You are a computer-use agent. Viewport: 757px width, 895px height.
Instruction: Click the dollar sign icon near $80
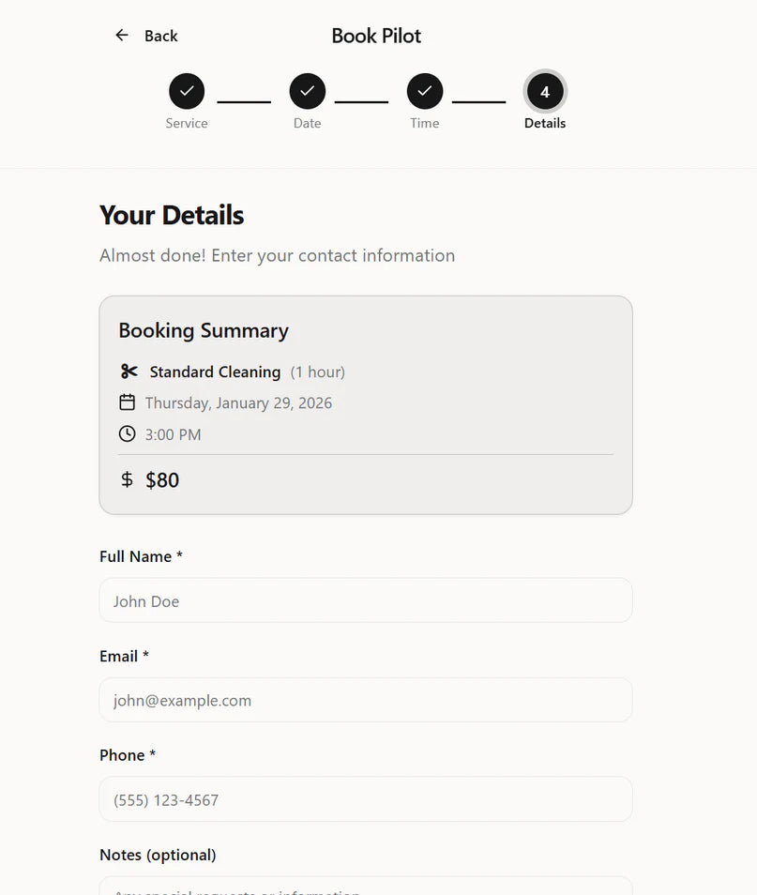127,479
